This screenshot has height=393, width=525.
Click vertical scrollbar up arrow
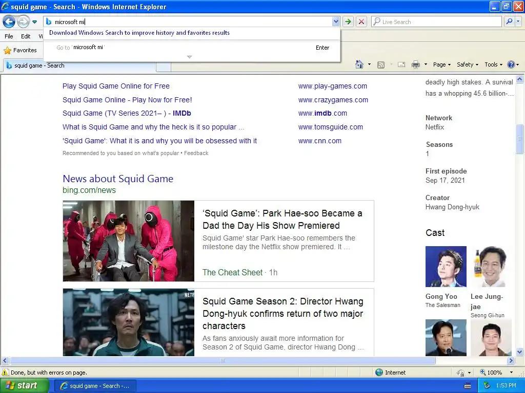[520, 79]
